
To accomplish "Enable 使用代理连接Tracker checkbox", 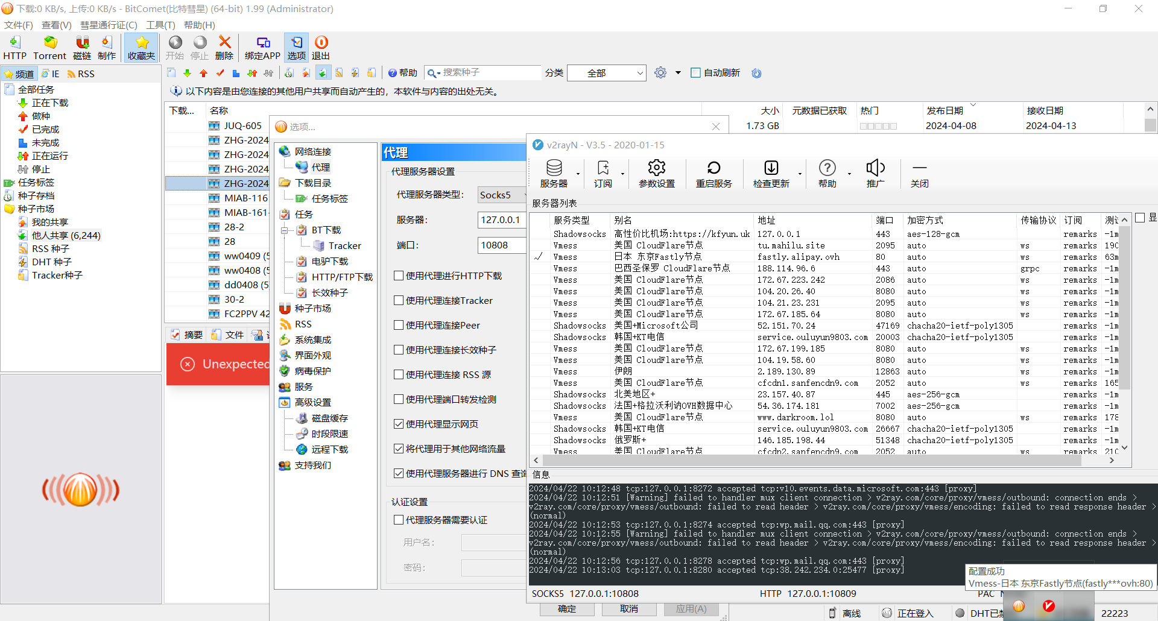I will (x=399, y=300).
